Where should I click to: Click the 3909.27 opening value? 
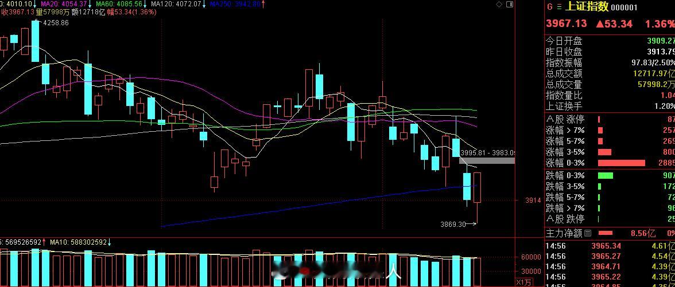pos(661,41)
